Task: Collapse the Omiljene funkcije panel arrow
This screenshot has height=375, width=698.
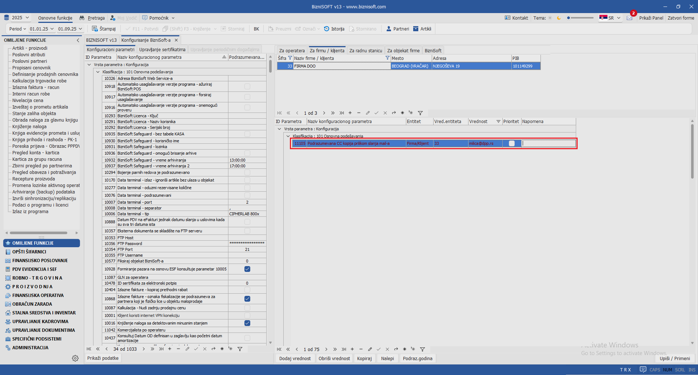Action: [78, 40]
